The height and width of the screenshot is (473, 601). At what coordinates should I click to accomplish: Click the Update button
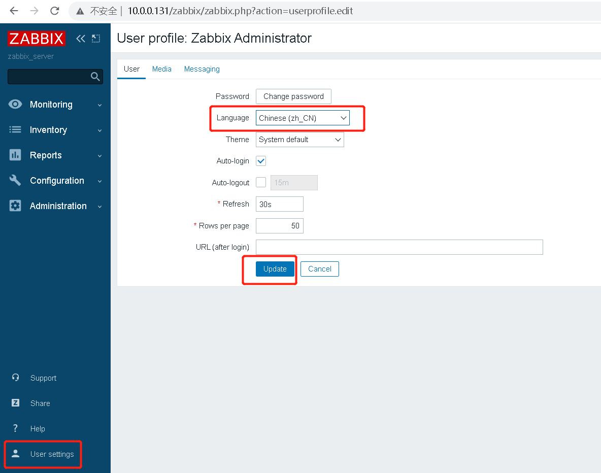[x=275, y=268]
